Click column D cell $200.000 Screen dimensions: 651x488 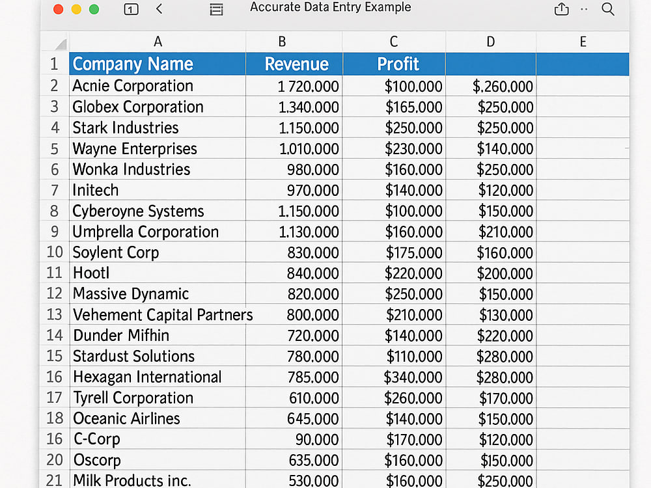(491, 273)
